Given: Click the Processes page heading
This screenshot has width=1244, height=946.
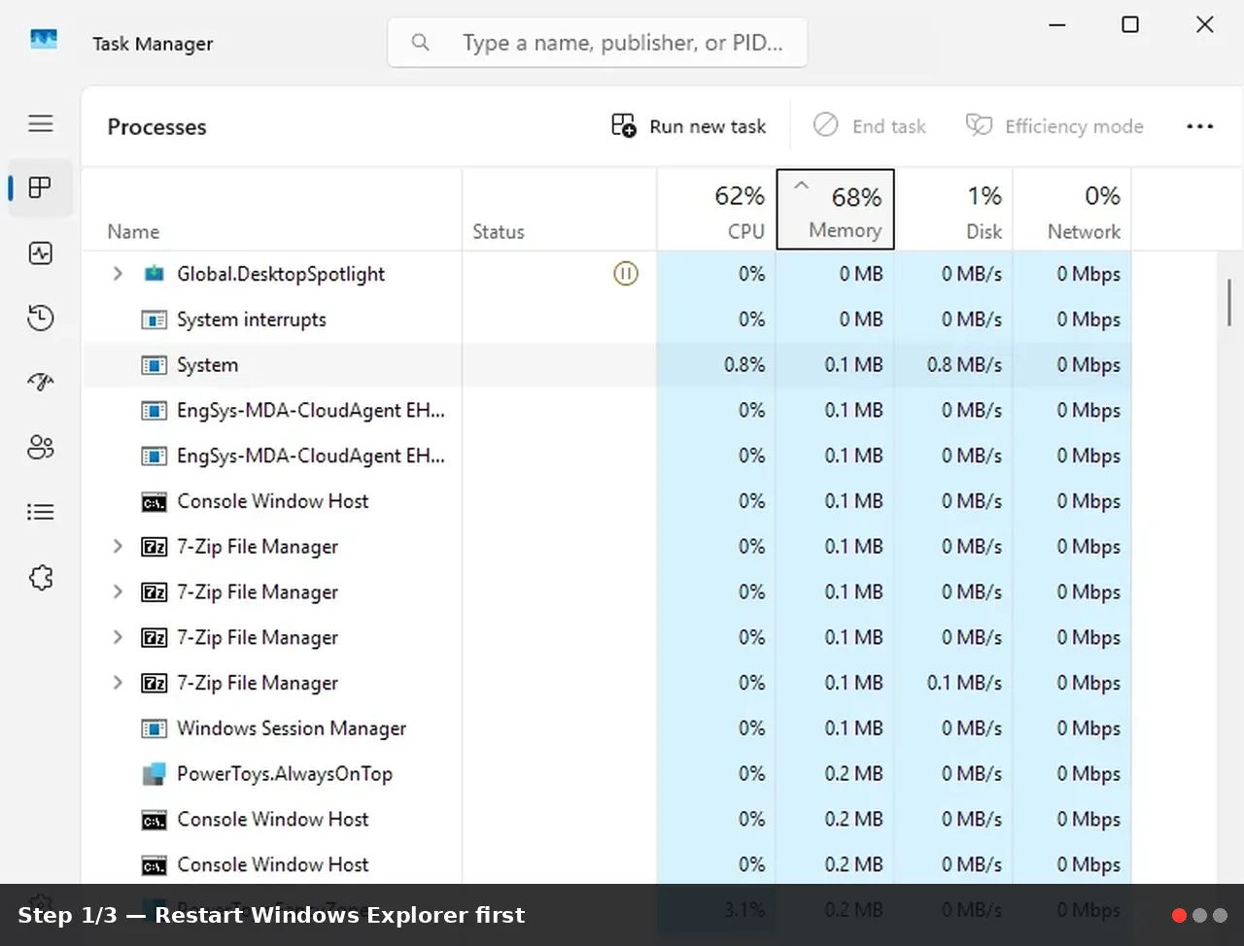Looking at the screenshot, I should tap(157, 127).
